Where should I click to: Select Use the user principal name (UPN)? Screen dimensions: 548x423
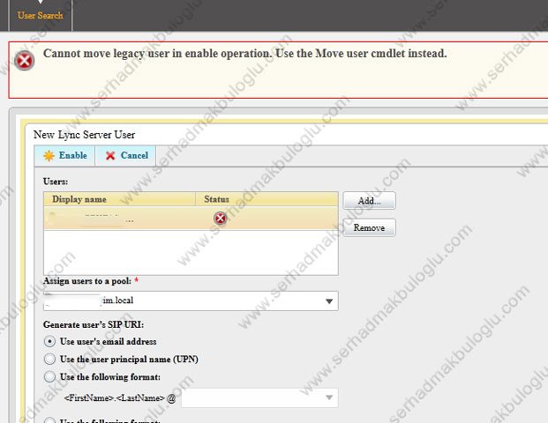[49, 359]
